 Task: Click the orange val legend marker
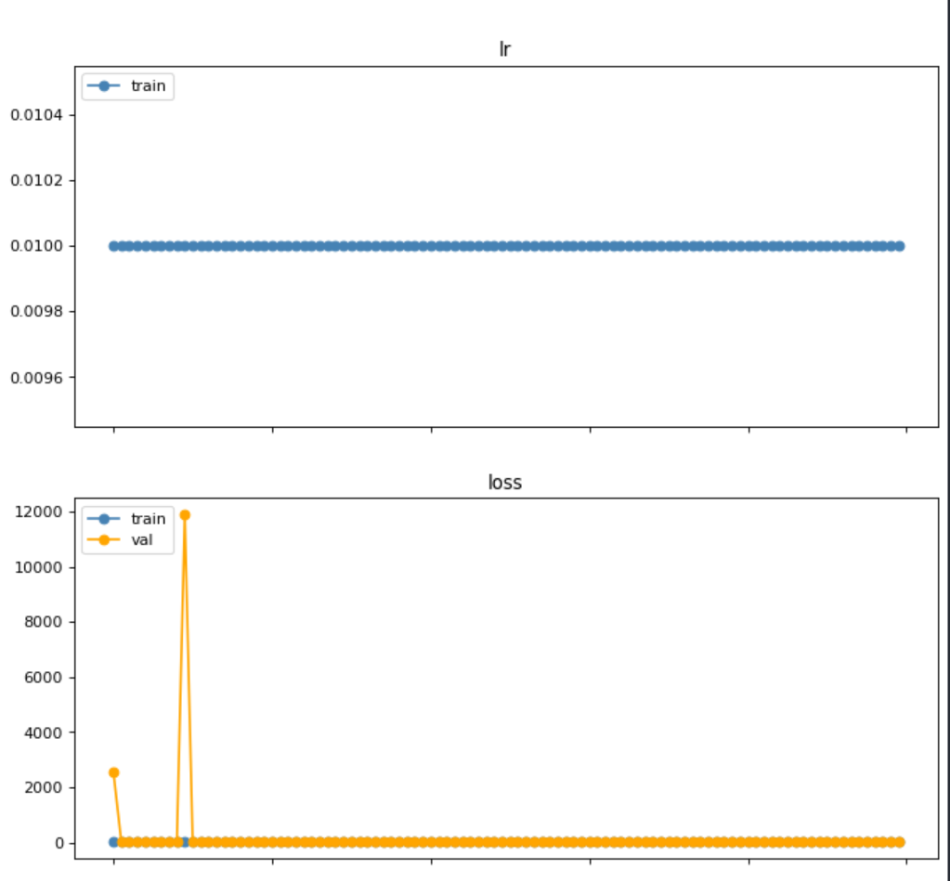[x=104, y=538]
